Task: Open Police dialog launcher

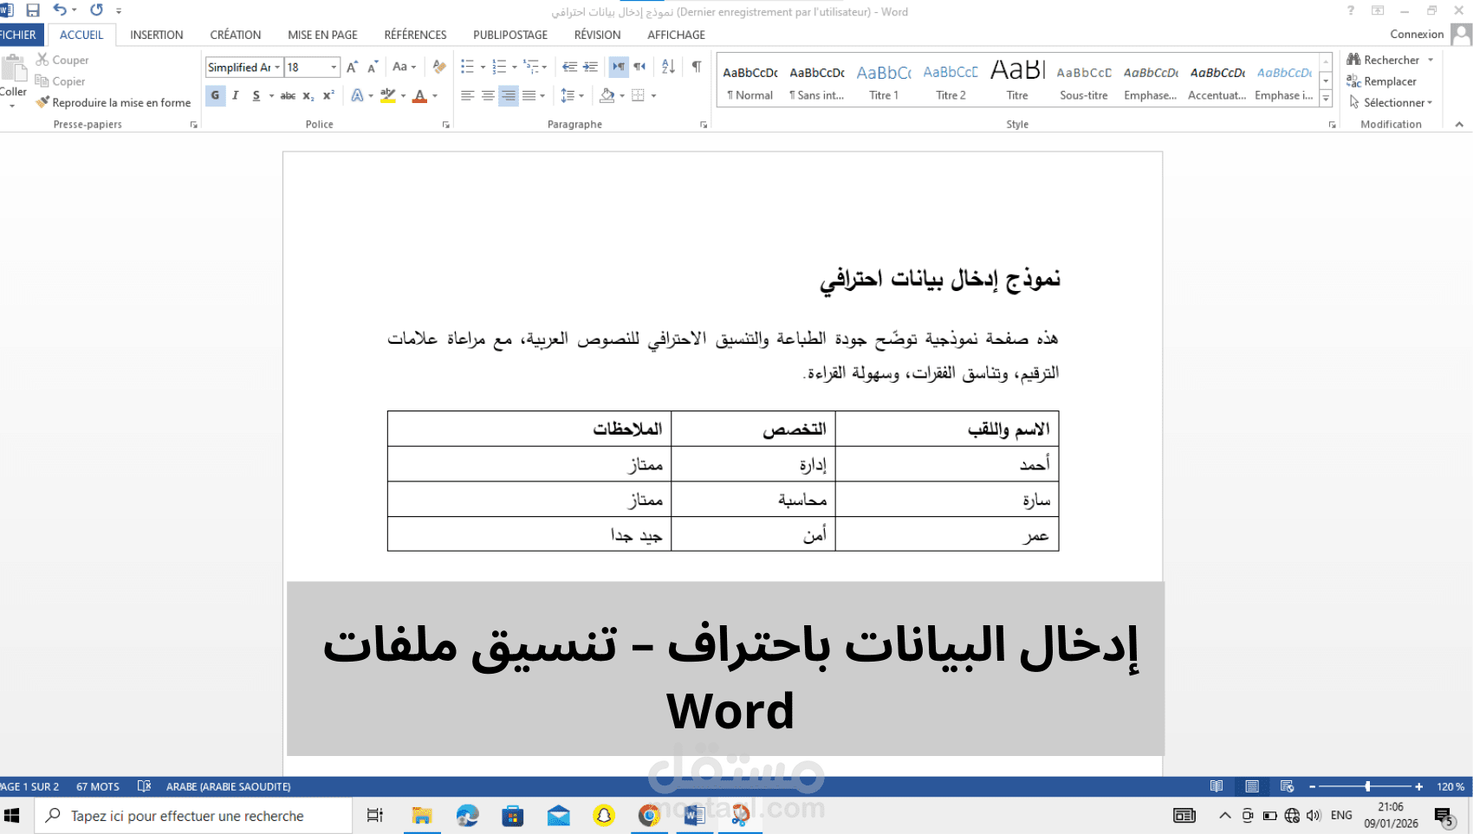Action: pos(446,125)
